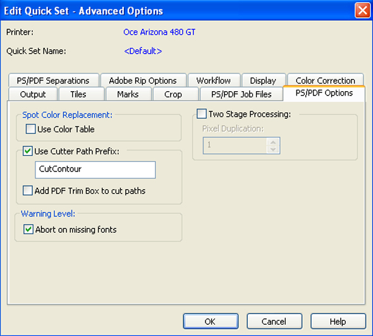
Task: Switch to the PS/PDF Separations tab
Action: pos(54,80)
